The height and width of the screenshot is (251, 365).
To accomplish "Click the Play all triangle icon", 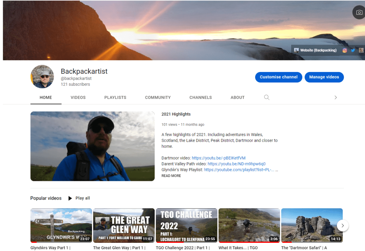I will click(70, 198).
